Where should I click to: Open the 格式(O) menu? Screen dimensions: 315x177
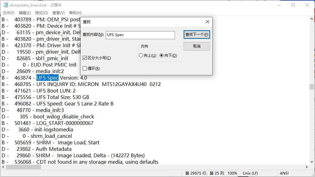click(x=42, y=13)
